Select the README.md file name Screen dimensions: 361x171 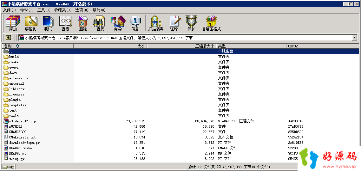tap(18, 153)
